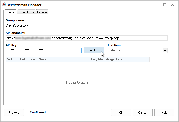Screen dimensions: 179x122
Task: Expand the List Name dropdown arrow
Action: click(165, 51)
